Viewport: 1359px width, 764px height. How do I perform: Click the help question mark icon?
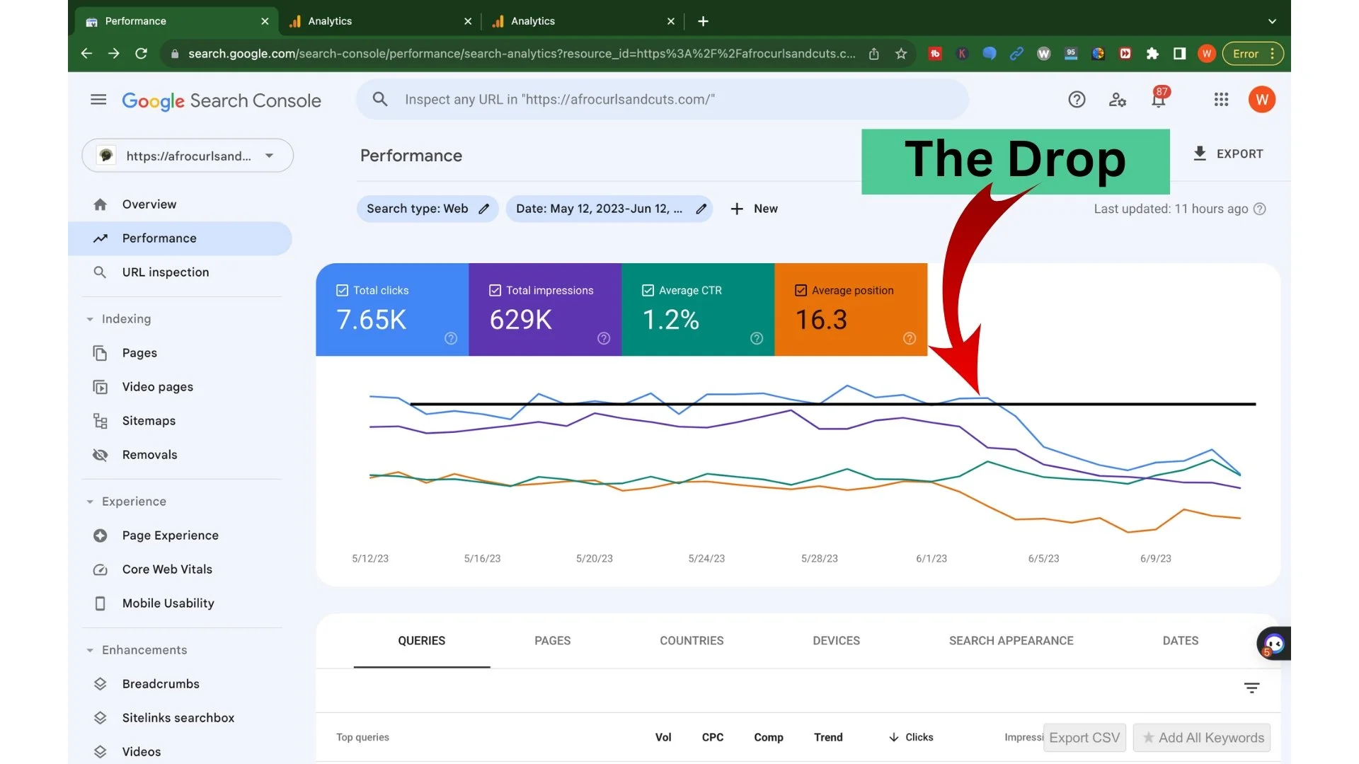[x=1077, y=100]
